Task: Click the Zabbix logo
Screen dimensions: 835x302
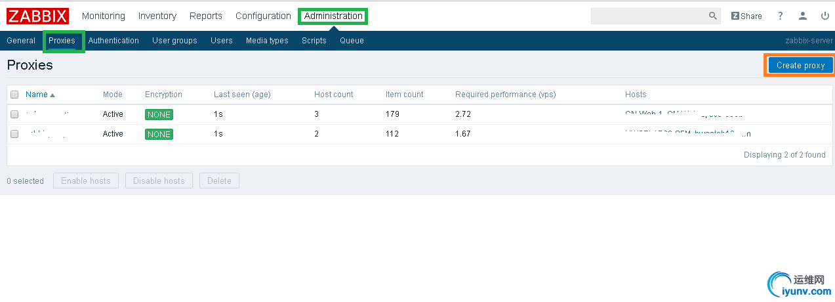Action: coord(38,16)
